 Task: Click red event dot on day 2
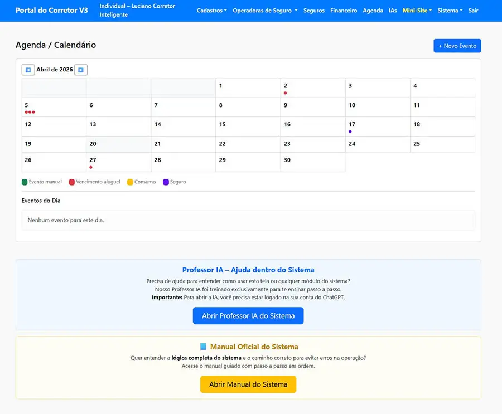(x=286, y=93)
